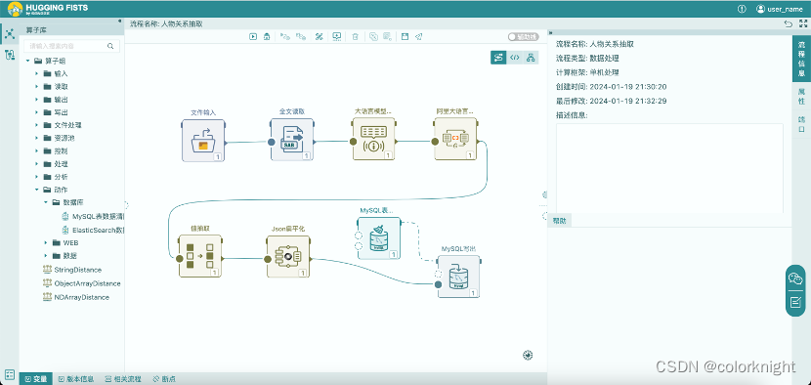Switch to the flow diagram view button

498,58
